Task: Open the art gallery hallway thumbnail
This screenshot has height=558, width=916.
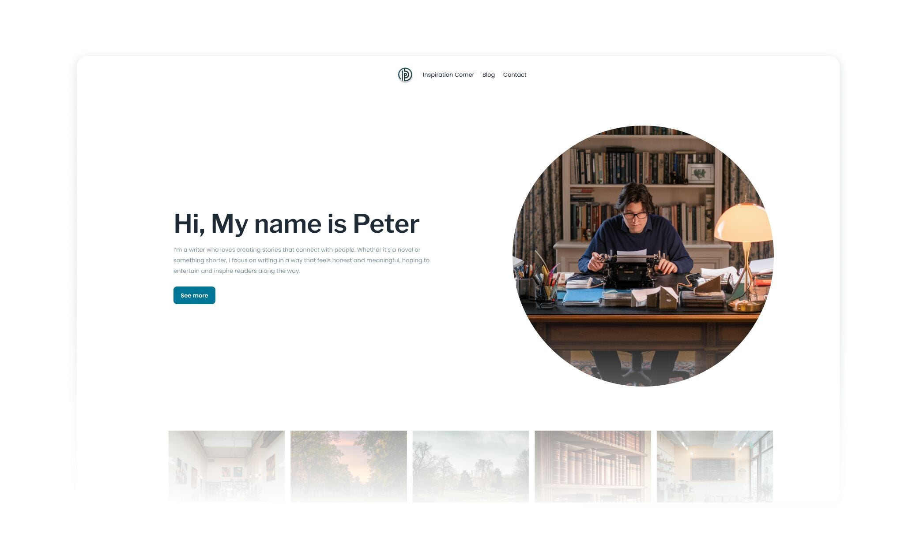Action: 226,466
